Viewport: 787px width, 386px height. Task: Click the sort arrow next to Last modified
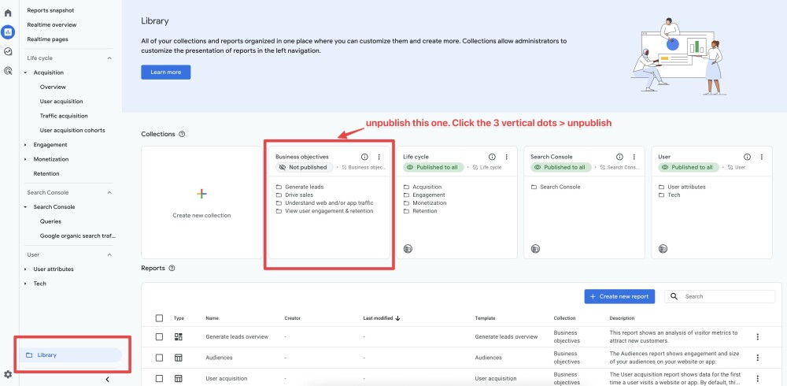point(398,318)
